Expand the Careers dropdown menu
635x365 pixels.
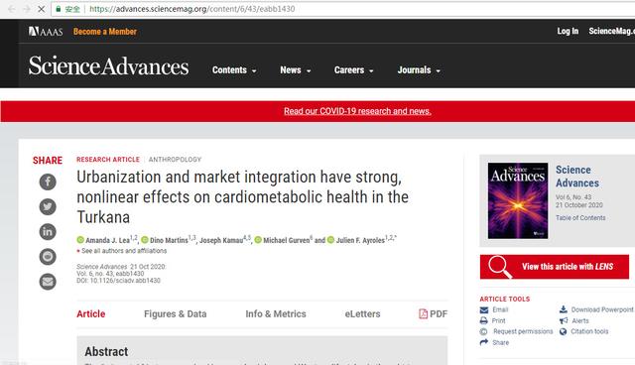(353, 70)
